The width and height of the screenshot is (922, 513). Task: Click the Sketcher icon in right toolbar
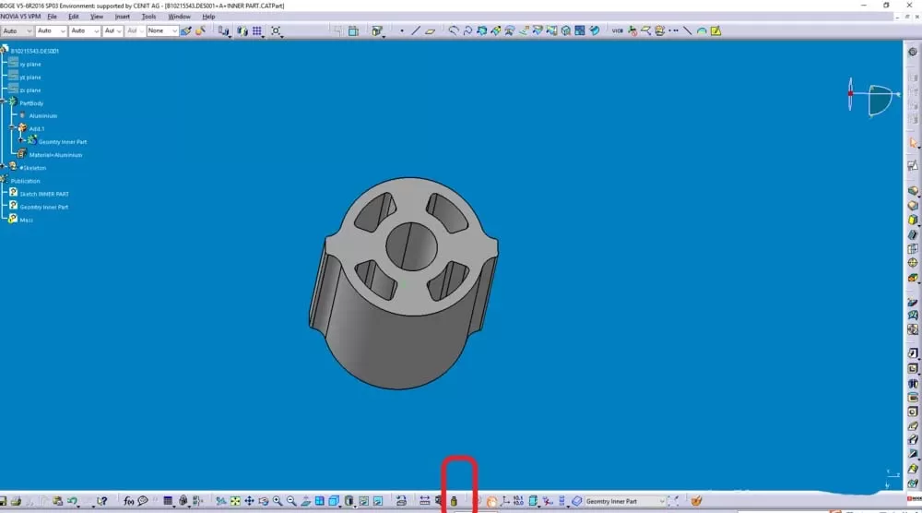pos(913,166)
